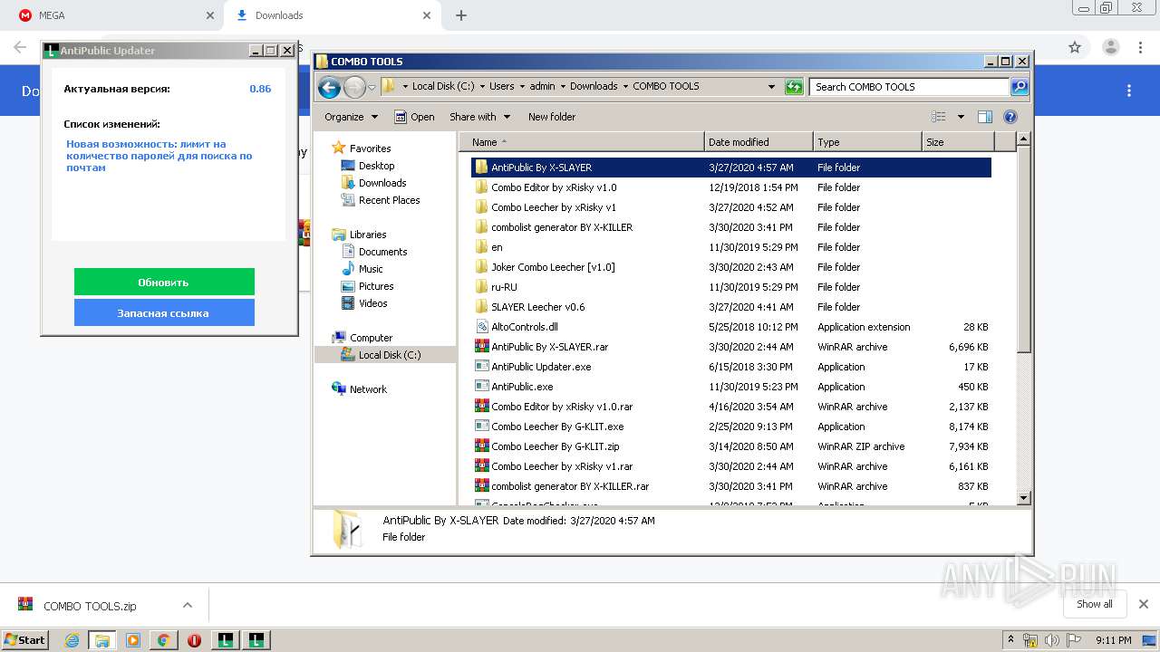Sort files by Name column header
The width and height of the screenshot is (1160, 652).
click(582, 142)
